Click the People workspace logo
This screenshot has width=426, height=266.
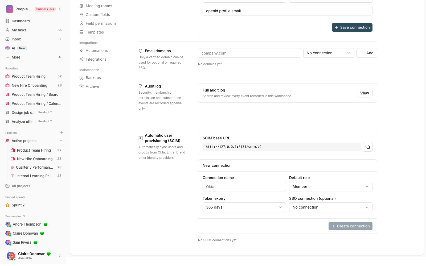click(x=10, y=9)
